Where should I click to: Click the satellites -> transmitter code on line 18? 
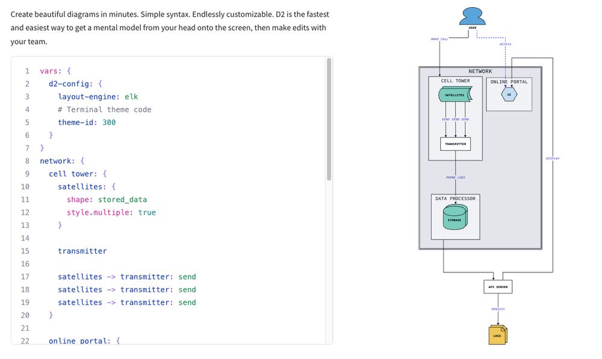tap(126, 290)
